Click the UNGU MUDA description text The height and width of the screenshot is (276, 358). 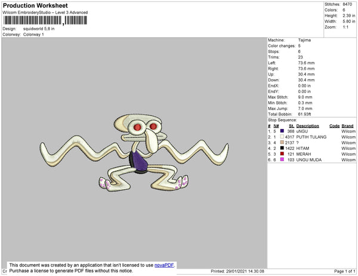point(308,160)
